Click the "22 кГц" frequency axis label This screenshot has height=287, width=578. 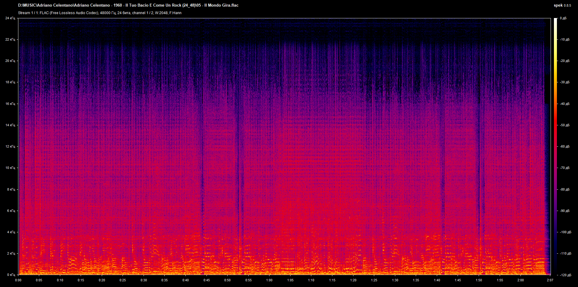pyautogui.click(x=10, y=40)
